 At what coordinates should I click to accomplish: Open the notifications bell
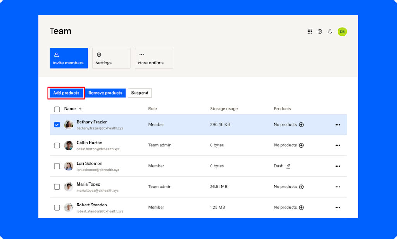[330, 31]
